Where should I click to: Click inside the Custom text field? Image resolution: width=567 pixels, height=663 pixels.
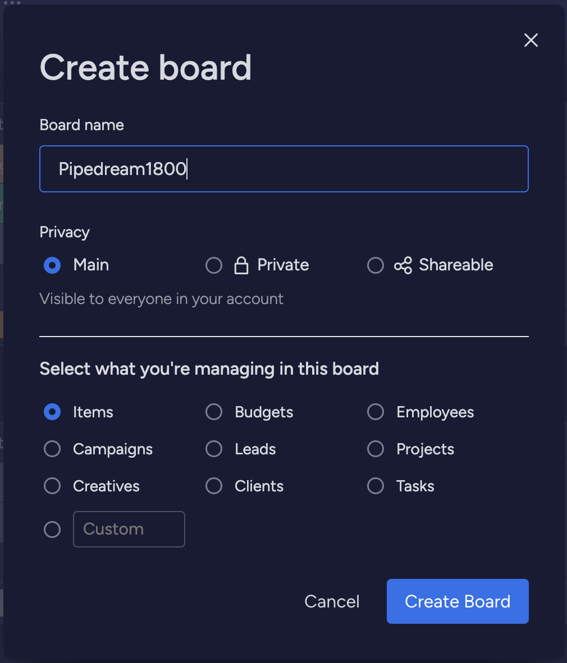coord(129,529)
